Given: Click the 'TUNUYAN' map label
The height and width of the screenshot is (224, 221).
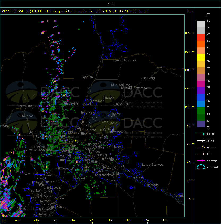Looking at the screenshot, I should pos(56,207).
